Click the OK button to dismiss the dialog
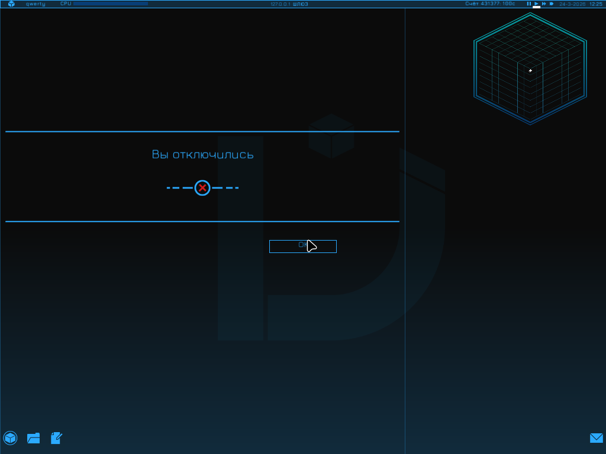 click(302, 246)
